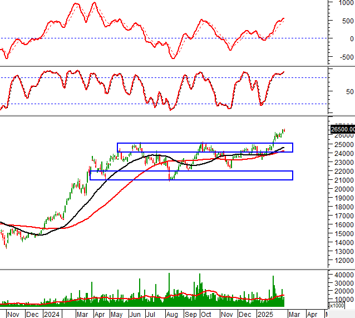This screenshot has height=318, width=355.
Task: Click the 15000 price axis label
Action: pyautogui.click(x=344, y=234)
